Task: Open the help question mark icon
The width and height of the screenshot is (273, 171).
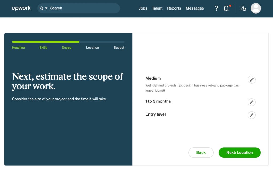Action: pyautogui.click(x=216, y=8)
